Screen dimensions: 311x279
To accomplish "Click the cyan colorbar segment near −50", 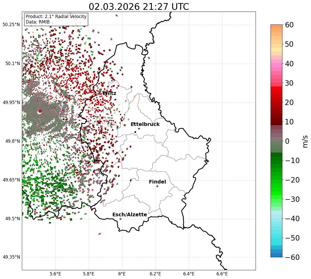I will pyautogui.click(x=276, y=240).
